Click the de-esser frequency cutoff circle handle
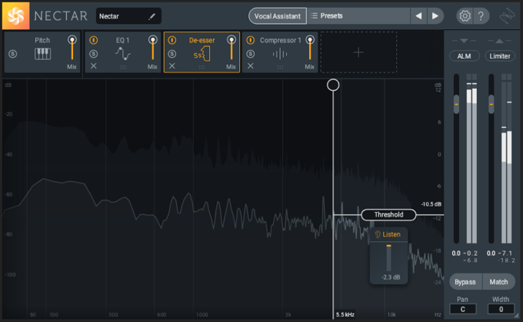 (x=333, y=85)
